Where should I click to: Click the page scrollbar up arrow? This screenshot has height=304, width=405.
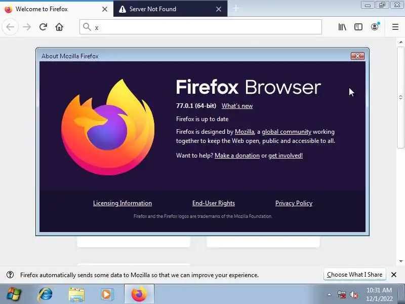401,42
